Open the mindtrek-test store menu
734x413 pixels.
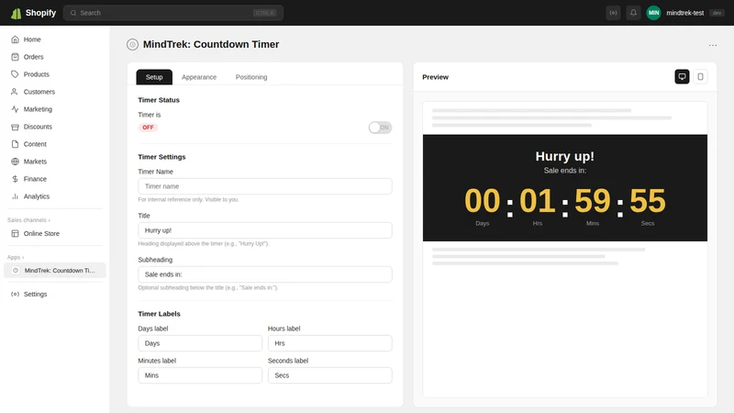pyautogui.click(x=684, y=13)
